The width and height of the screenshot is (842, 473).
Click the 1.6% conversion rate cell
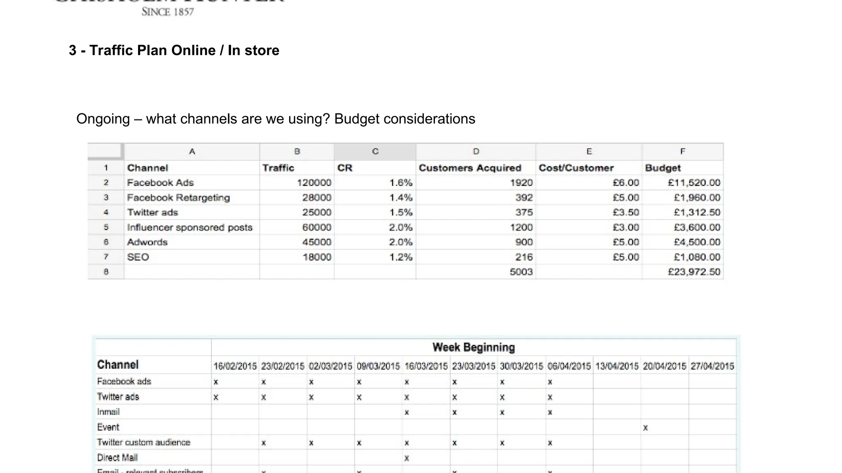[x=375, y=183]
